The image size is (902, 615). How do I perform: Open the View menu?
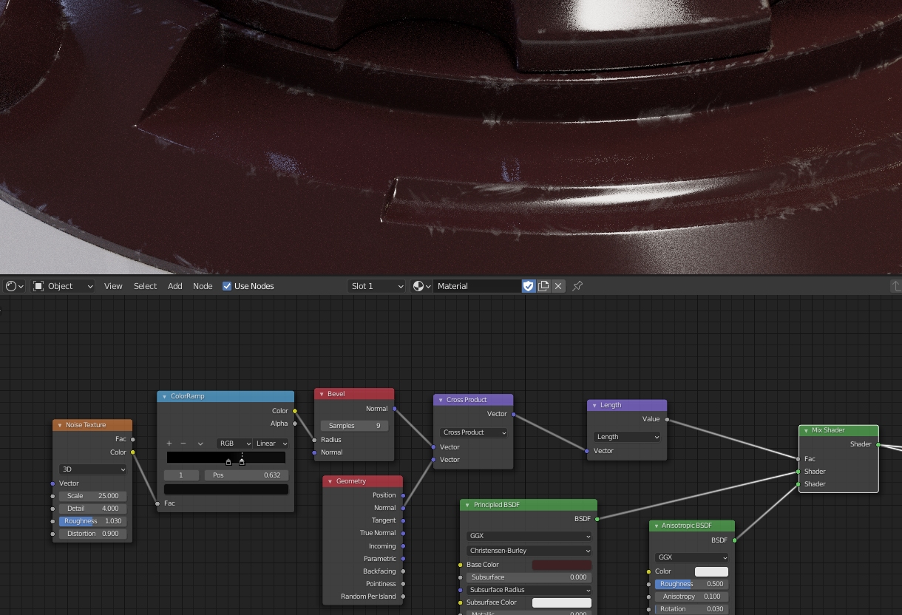pos(113,286)
